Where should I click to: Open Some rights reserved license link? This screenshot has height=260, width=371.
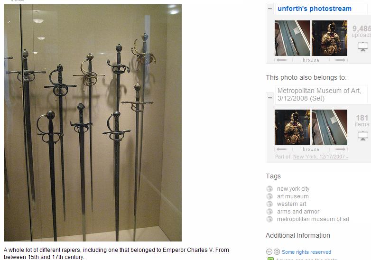pos(306,252)
